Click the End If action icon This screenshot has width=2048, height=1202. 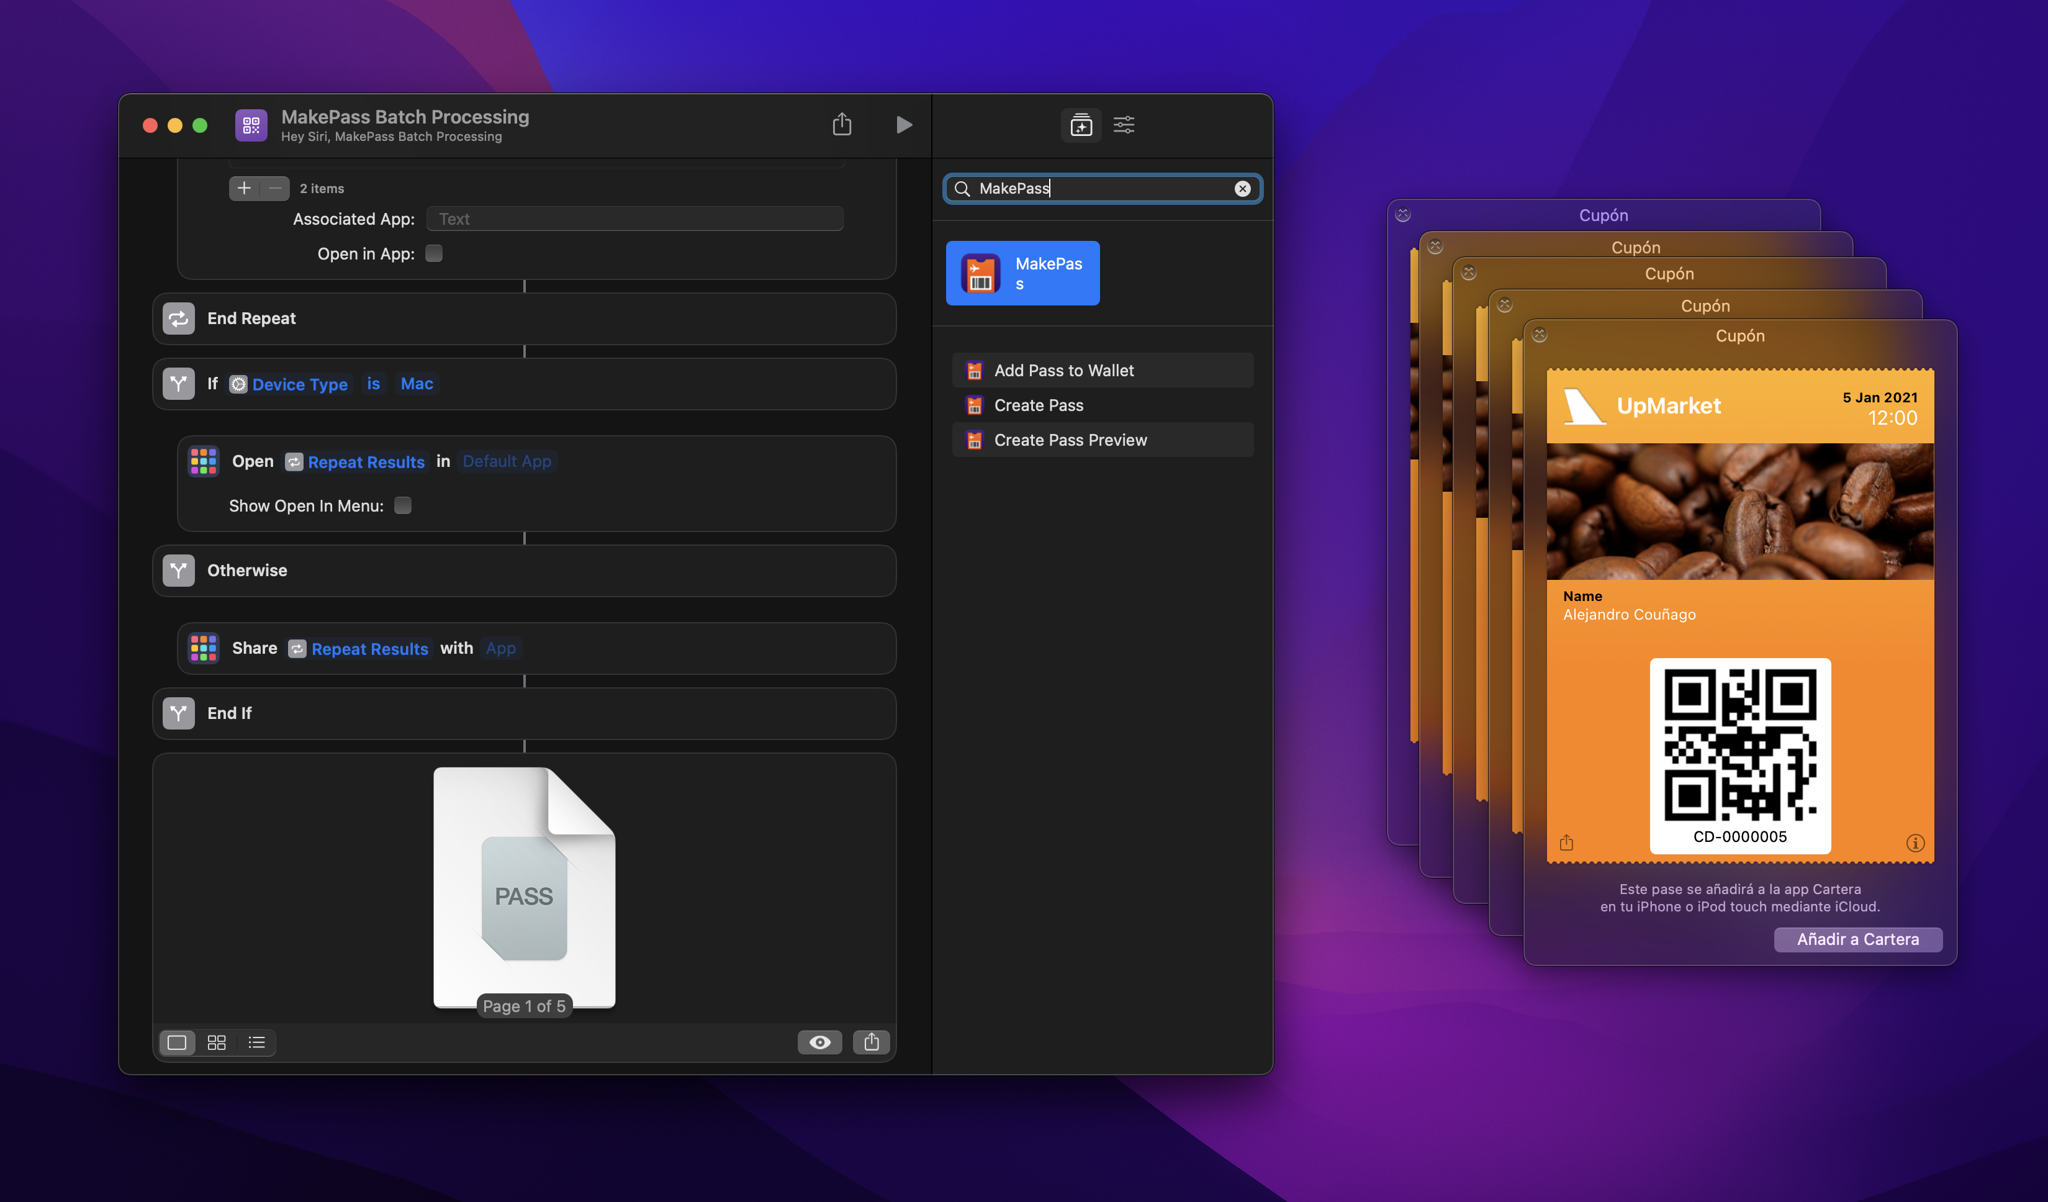pos(179,713)
